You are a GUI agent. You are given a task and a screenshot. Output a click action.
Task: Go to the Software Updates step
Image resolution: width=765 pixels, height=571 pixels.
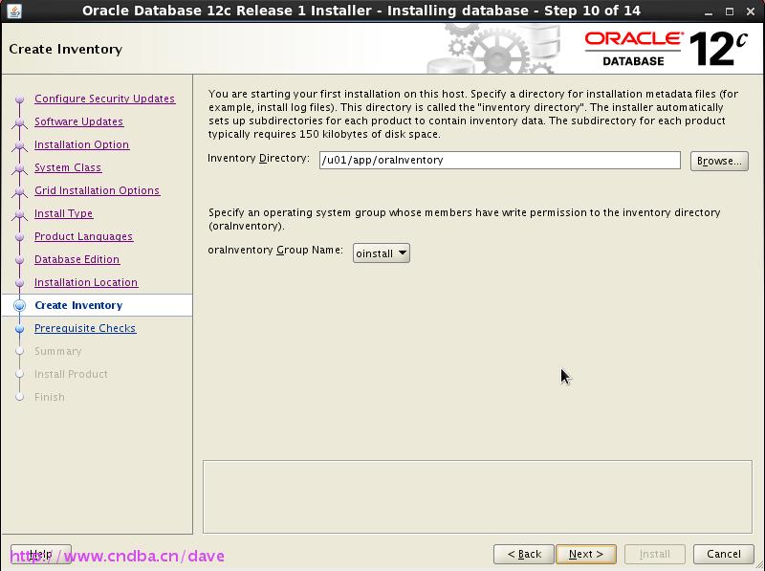click(x=79, y=121)
